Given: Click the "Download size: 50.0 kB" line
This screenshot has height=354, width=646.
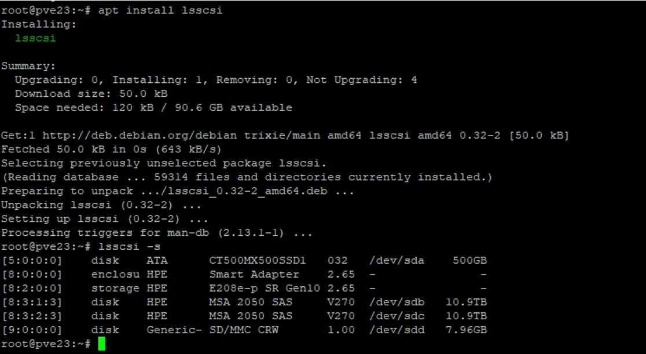Looking at the screenshot, I should [91, 94].
